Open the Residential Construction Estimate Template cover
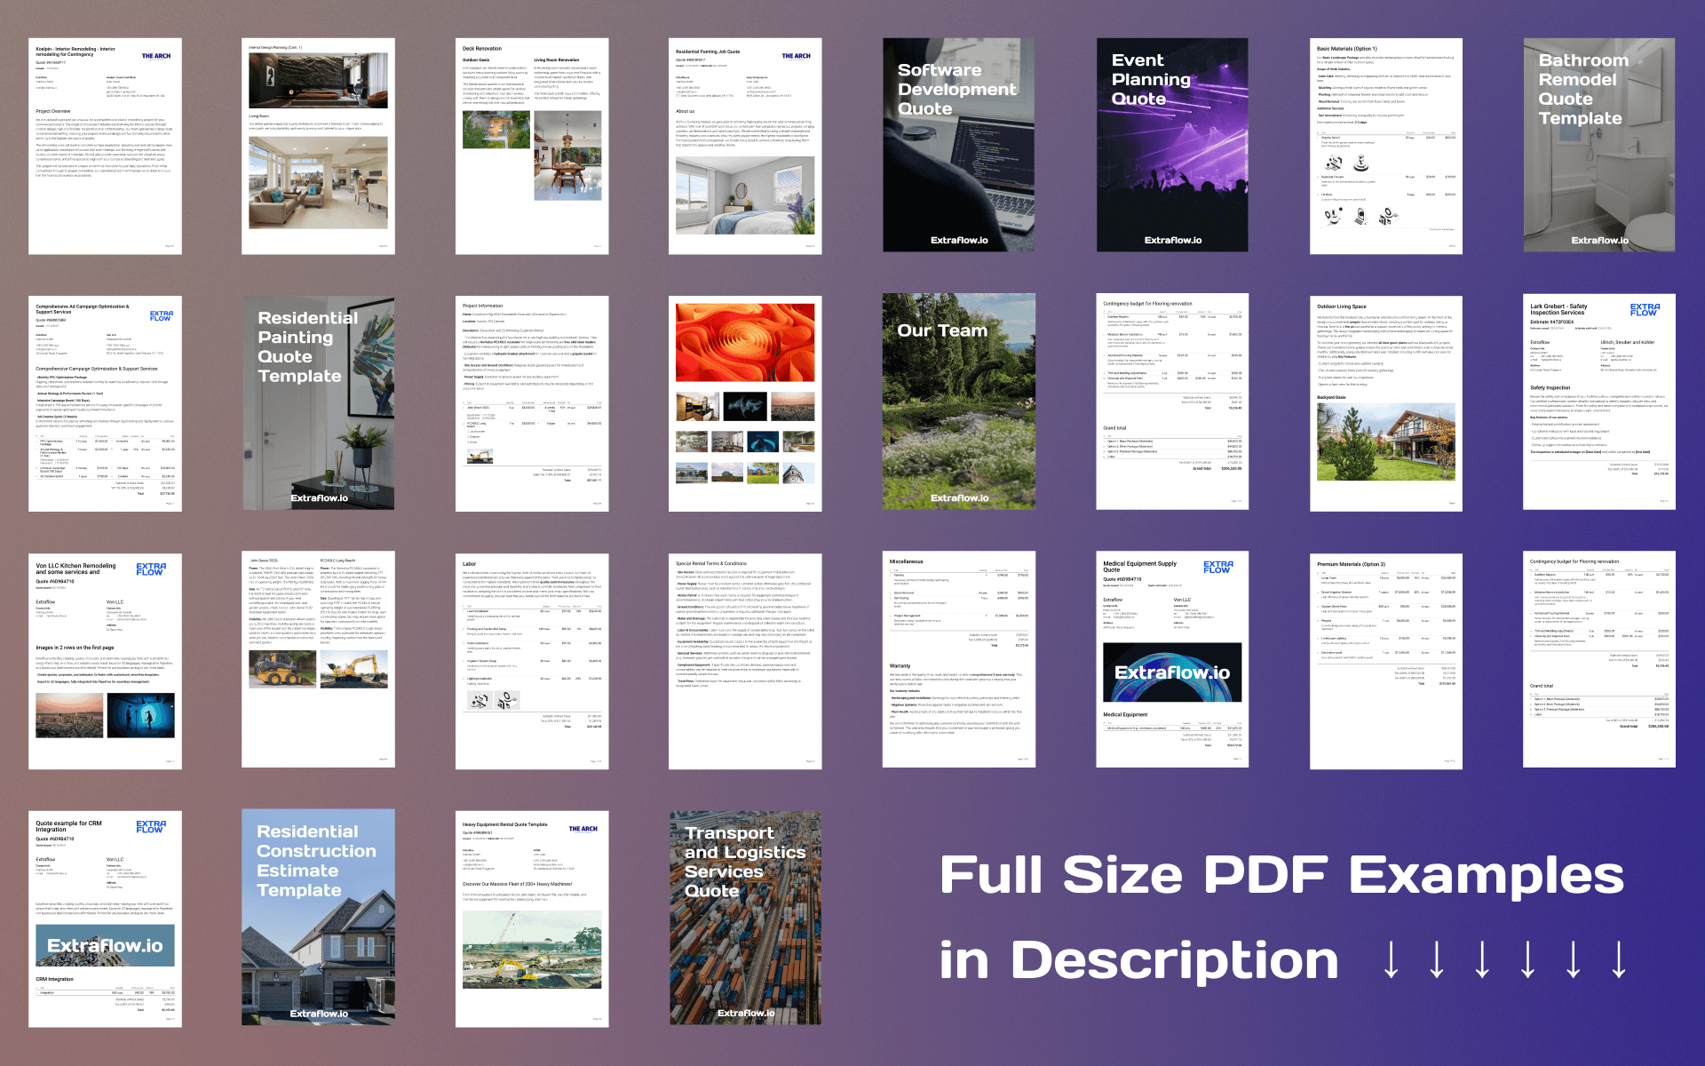 pos(318,918)
